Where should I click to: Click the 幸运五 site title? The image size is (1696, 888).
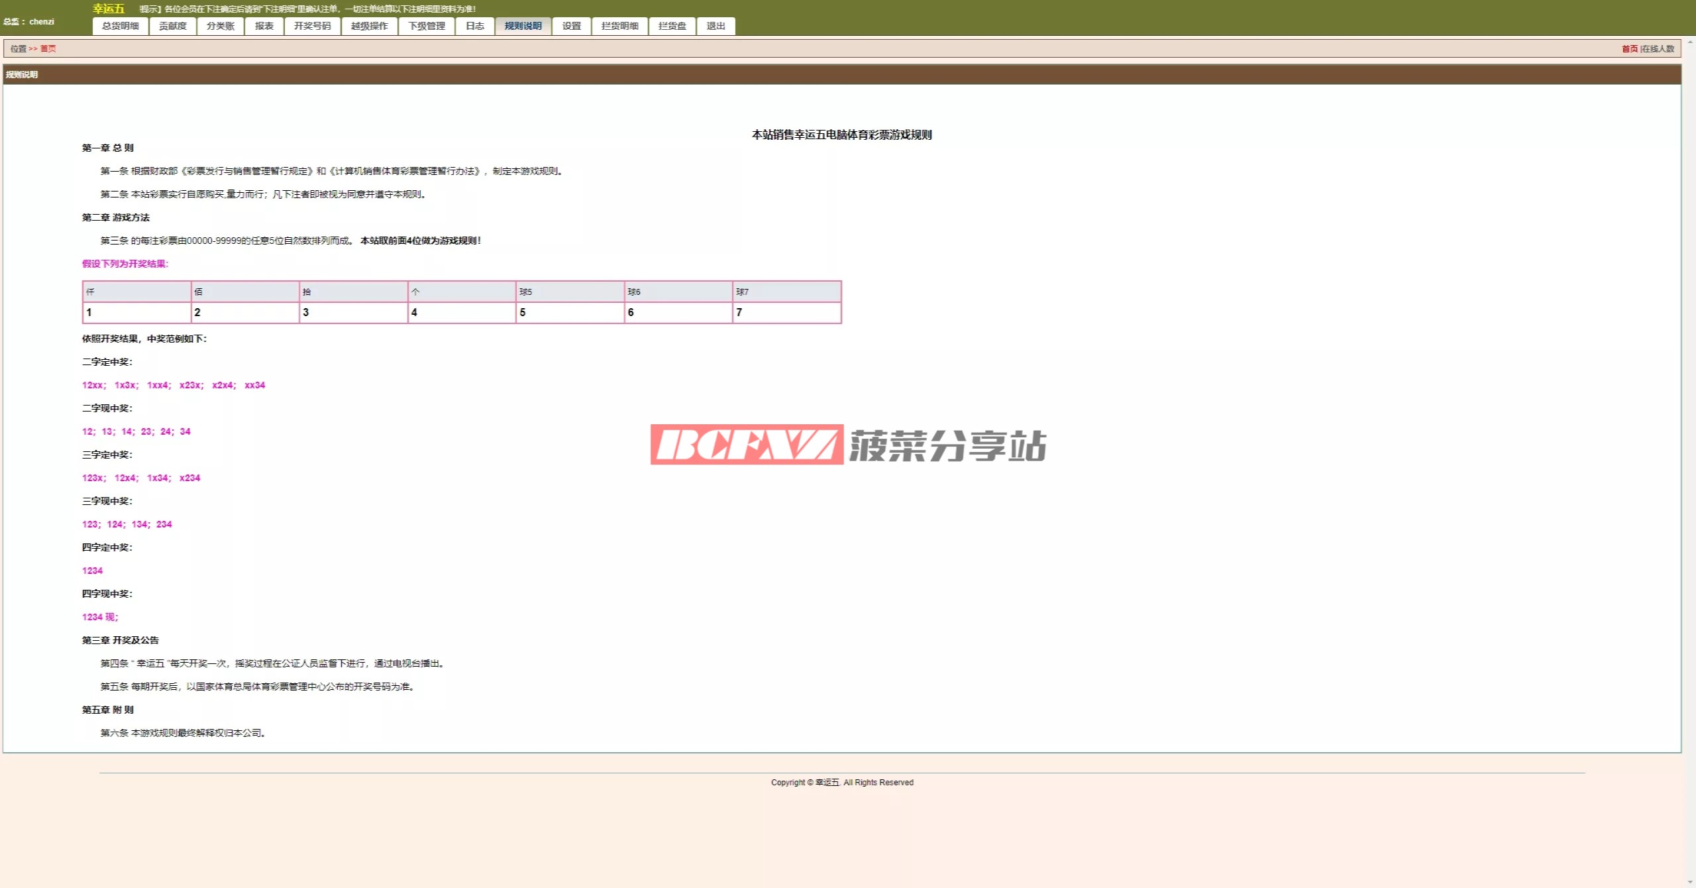(x=109, y=9)
